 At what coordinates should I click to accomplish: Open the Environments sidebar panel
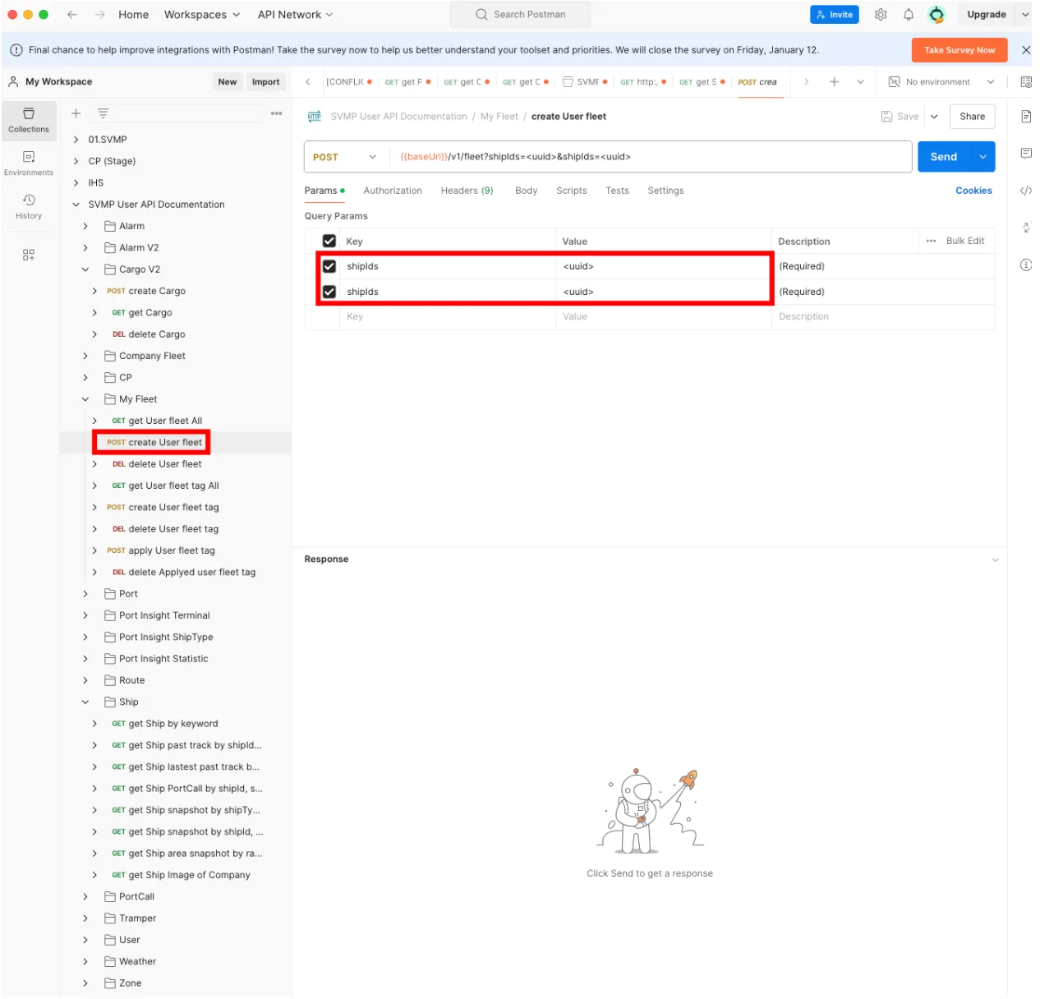[29, 163]
